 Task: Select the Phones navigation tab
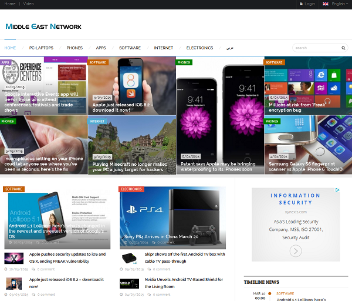75,48
